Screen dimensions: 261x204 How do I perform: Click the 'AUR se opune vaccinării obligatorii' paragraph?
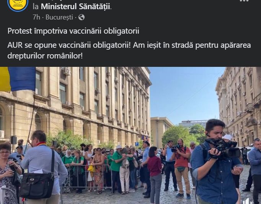129,50
